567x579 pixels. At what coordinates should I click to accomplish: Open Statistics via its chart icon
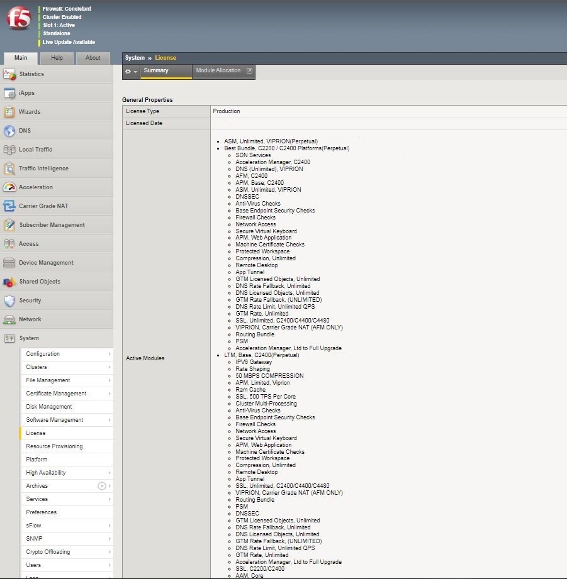[9, 74]
